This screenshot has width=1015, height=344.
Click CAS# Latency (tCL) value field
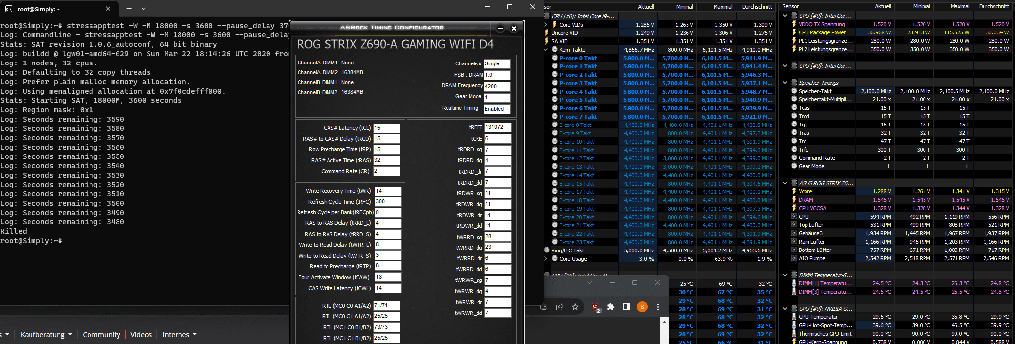(387, 128)
